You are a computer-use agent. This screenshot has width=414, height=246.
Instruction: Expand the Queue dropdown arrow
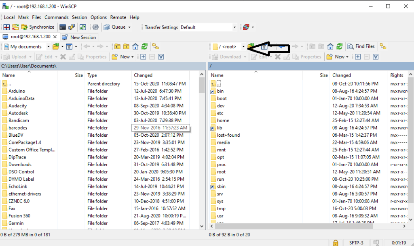(x=129, y=27)
